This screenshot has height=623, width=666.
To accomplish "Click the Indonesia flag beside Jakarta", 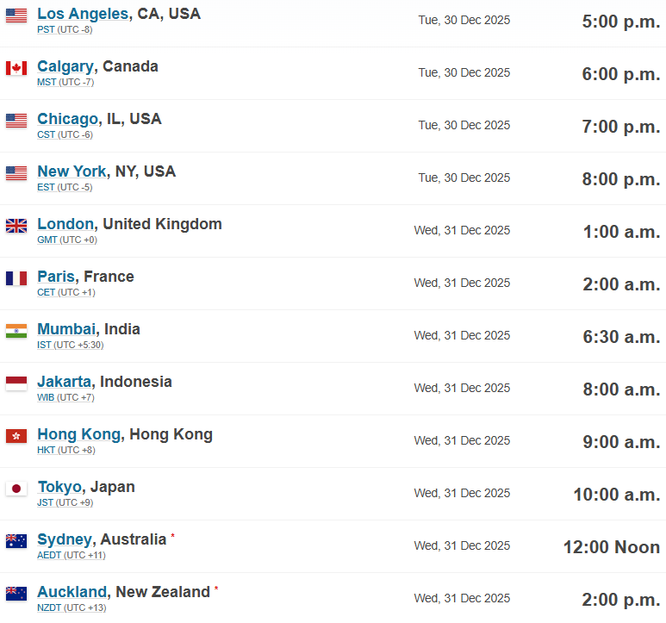I will point(16,383).
